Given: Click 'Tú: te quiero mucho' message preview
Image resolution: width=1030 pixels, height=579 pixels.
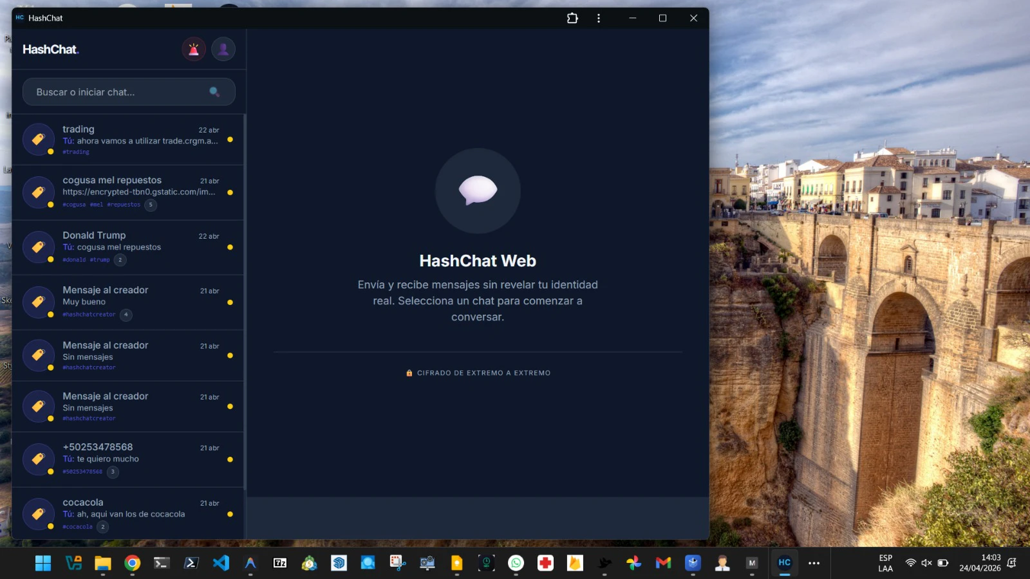Looking at the screenshot, I should (x=101, y=459).
